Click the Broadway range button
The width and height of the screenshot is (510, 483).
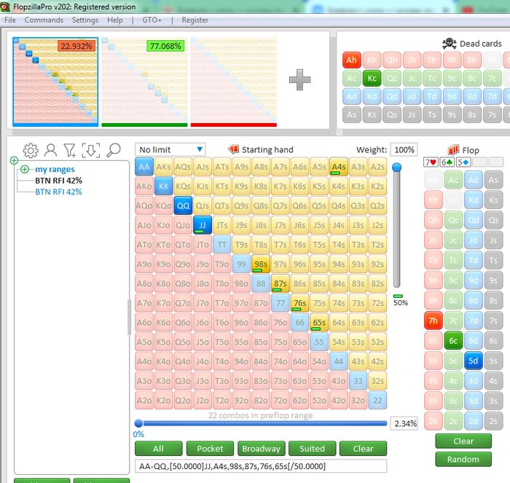pos(261,449)
